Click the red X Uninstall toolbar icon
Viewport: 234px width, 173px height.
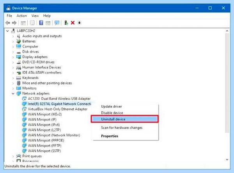[73, 23]
